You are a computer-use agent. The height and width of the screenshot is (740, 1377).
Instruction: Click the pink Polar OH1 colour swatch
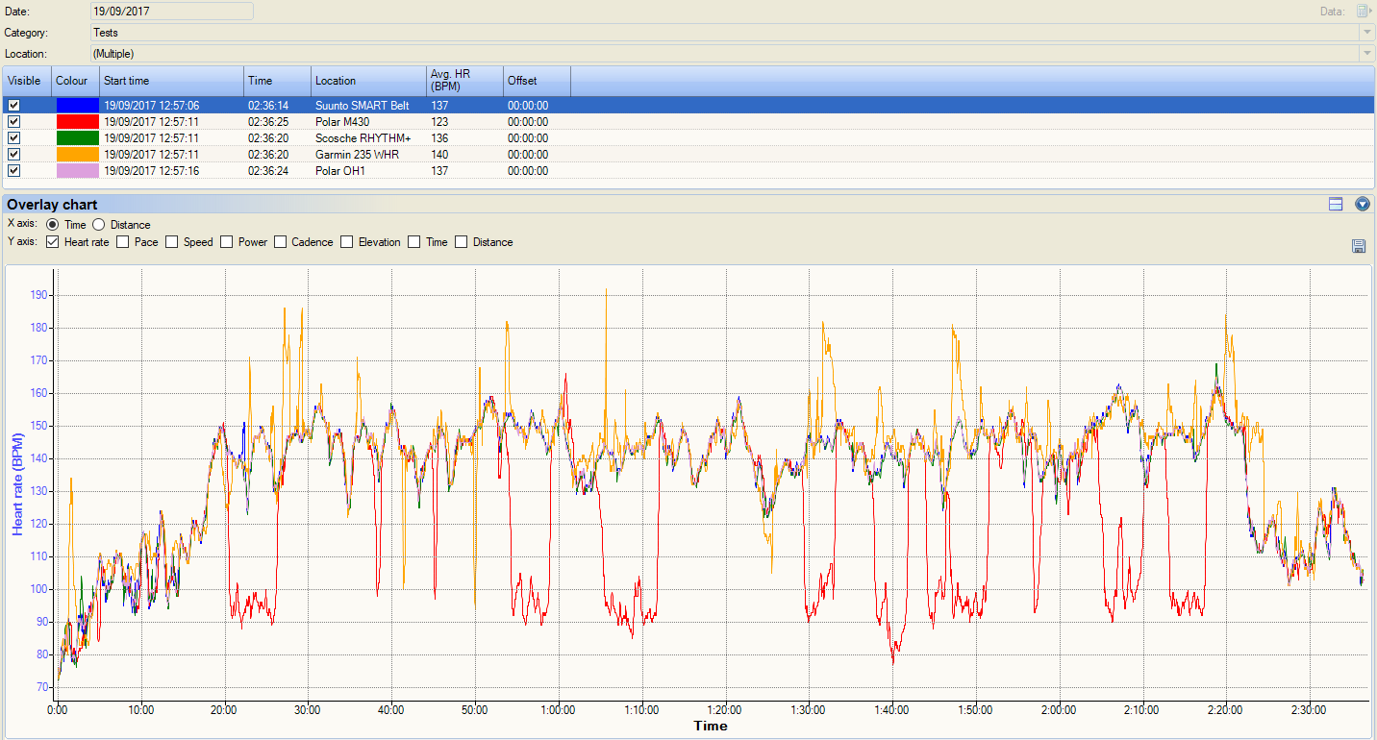coord(77,171)
